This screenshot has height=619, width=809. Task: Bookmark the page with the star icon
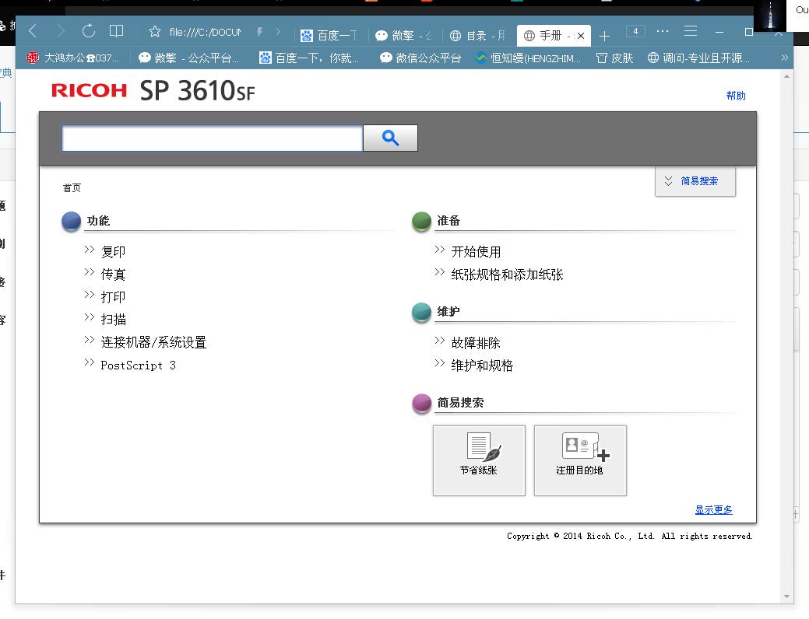[154, 32]
